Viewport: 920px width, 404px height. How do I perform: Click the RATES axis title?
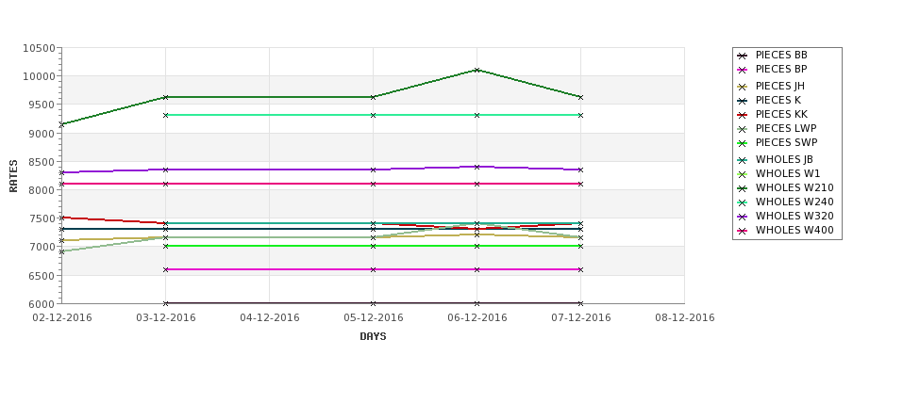14,175
